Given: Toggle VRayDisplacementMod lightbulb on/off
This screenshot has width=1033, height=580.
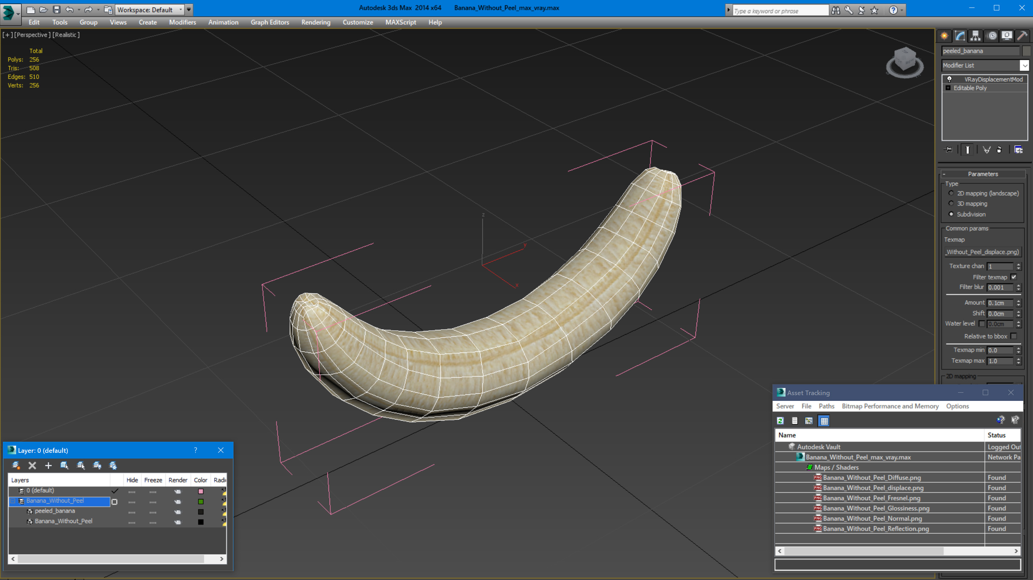Looking at the screenshot, I should point(949,79).
